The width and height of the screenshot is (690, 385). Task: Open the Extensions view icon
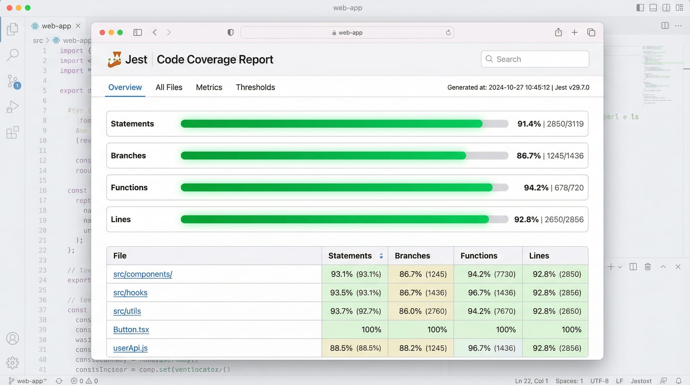point(12,132)
